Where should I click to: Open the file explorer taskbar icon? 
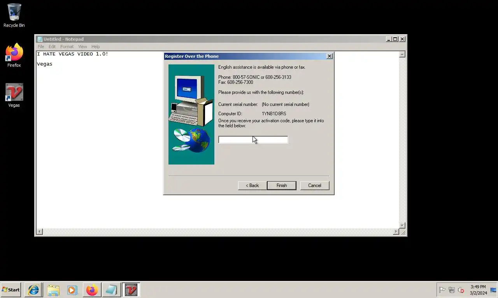pos(53,290)
